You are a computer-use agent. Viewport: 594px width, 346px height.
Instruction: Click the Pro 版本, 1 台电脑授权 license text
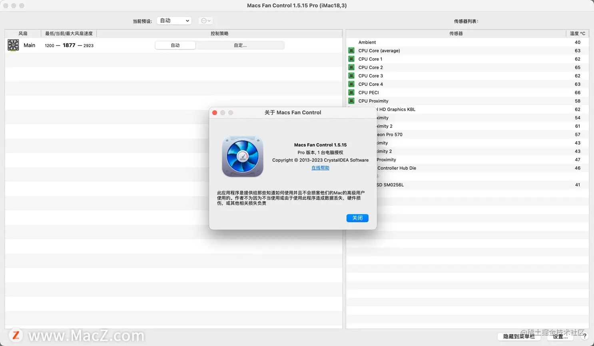pyautogui.click(x=321, y=153)
